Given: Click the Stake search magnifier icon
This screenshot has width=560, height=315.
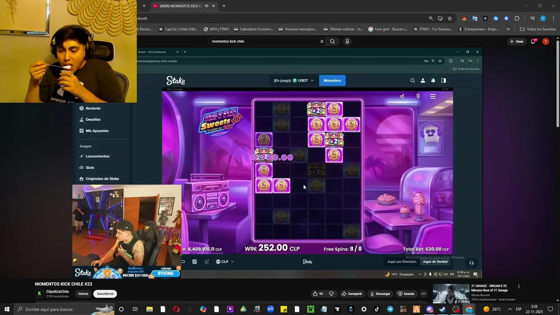Looking at the screenshot, I should point(413,80).
